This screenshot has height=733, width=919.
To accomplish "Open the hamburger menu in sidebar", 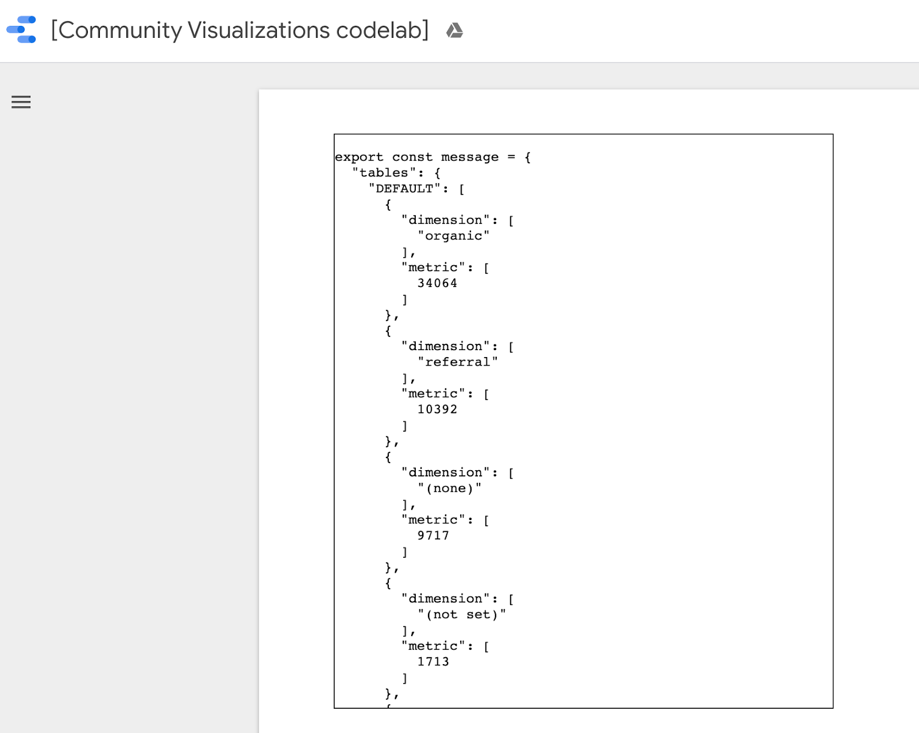I will [21, 102].
